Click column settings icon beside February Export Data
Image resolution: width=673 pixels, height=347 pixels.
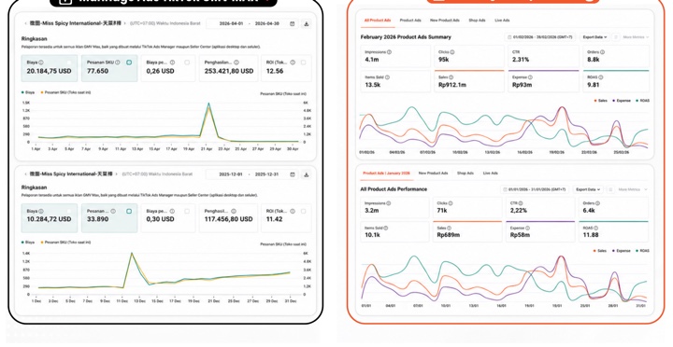point(616,37)
